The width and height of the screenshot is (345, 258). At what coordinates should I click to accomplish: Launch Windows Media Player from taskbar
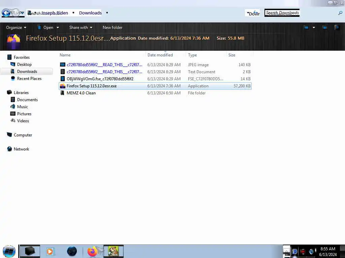[50, 251]
